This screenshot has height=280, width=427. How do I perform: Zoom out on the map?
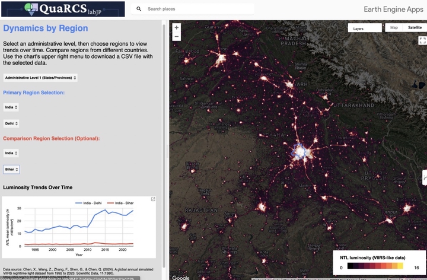click(x=176, y=37)
